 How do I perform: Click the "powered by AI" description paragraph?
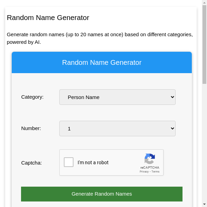click(x=100, y=38)
